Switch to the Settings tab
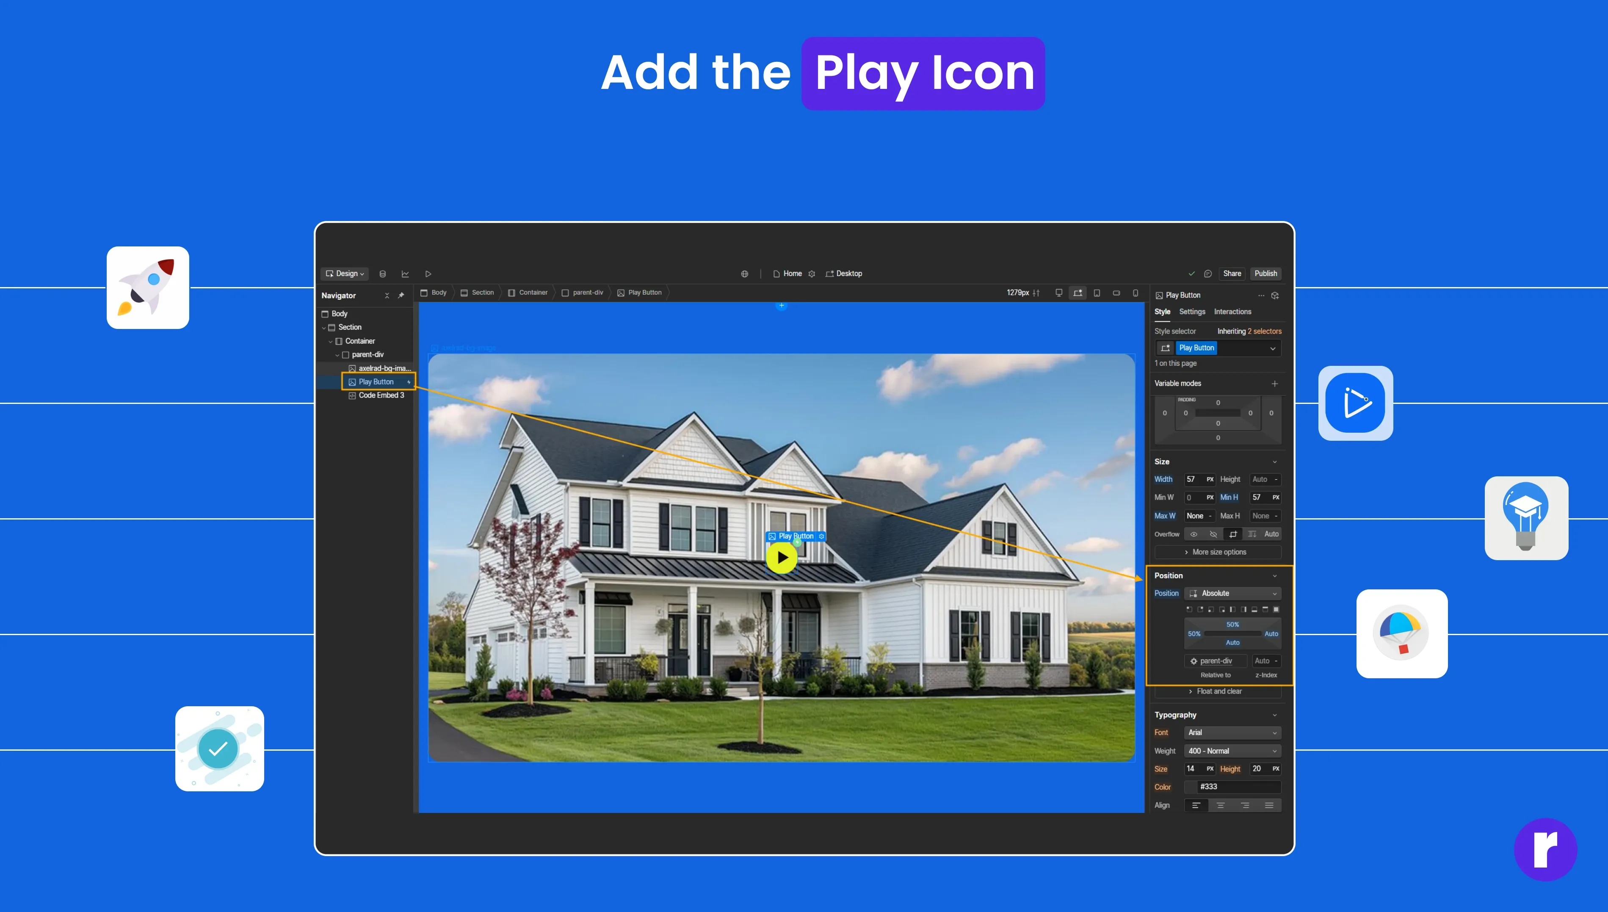This screenshot has height=912, width=1608. click(x=1191, y=312)
